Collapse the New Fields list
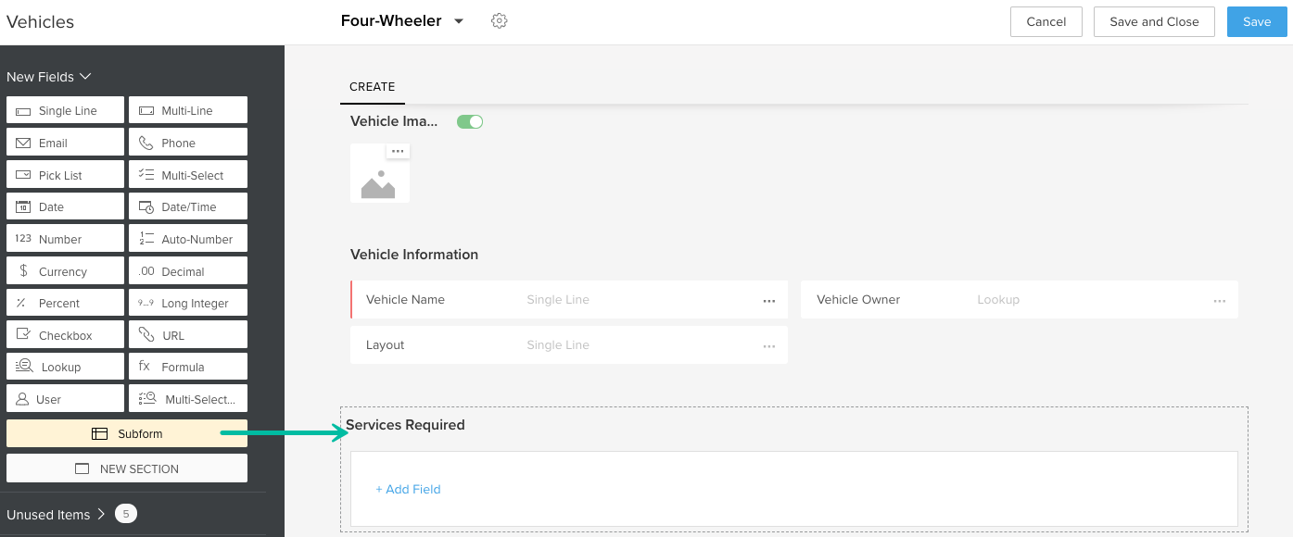Image resolution: width=1293 pixels, height=537 pixels. 85,77
